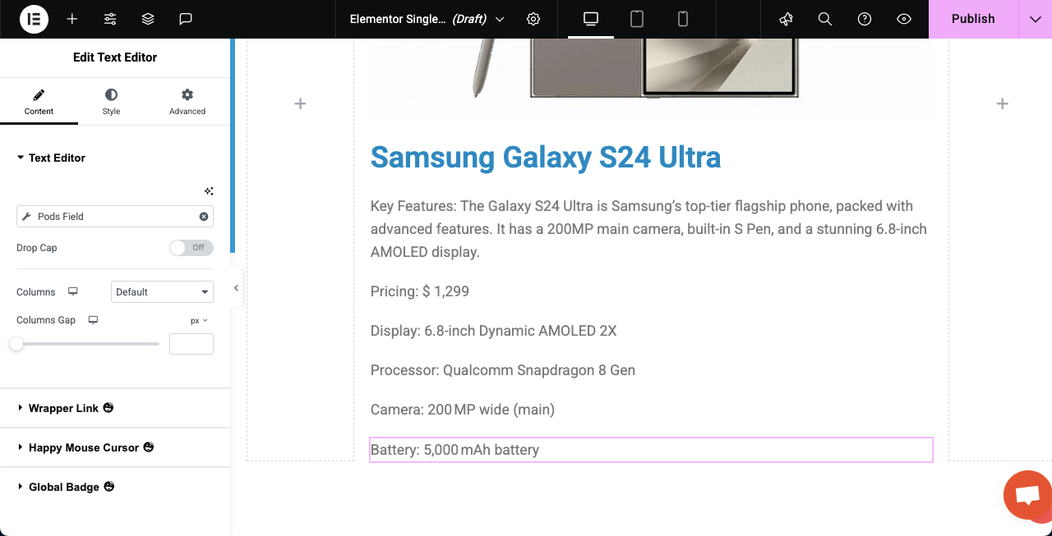Expand the Wrapper Link section
The height and width of the screenshot is (536, 1052).
115,408
